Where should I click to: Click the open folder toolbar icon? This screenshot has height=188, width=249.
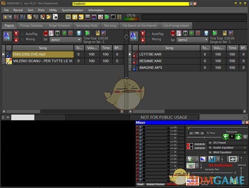(x=49, y=17)
